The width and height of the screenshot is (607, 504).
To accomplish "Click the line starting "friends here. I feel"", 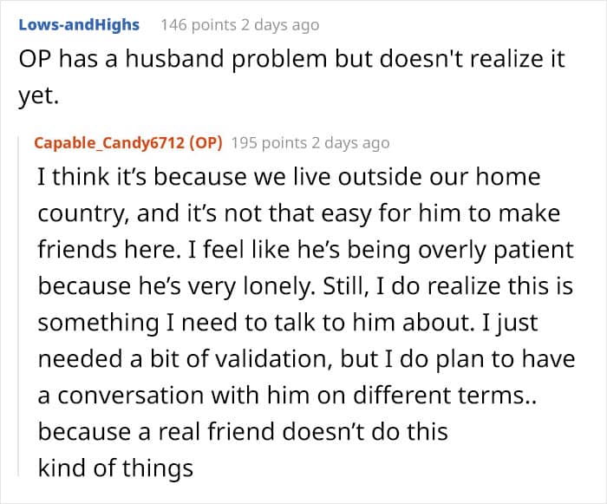I will [x=305, y=250].
